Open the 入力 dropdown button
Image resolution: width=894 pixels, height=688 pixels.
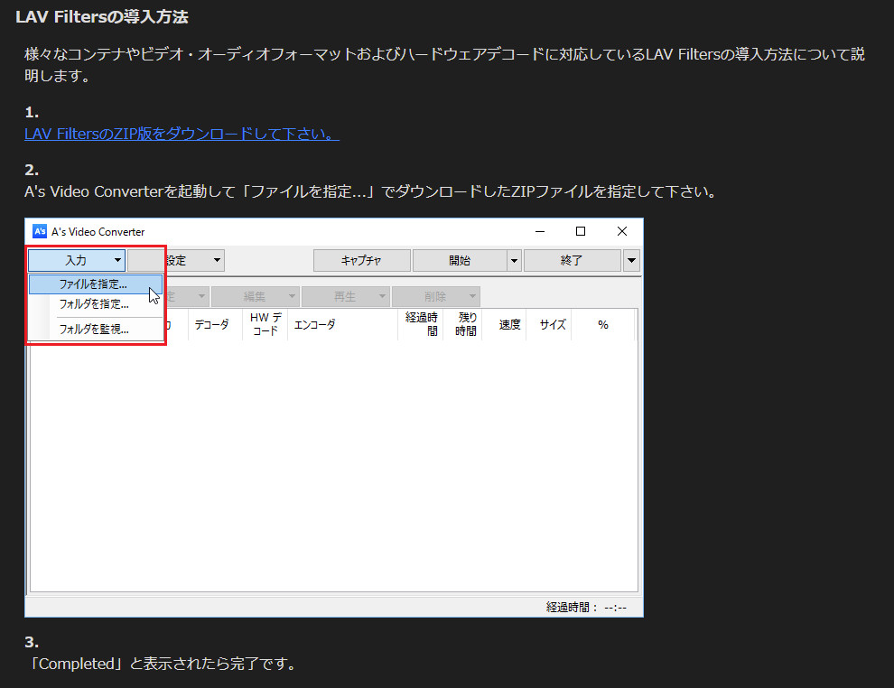[x=77, y=261]
